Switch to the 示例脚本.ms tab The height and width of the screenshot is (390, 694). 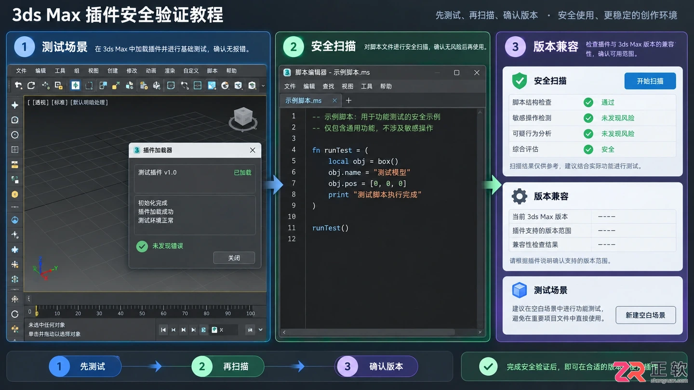[311, 101]
